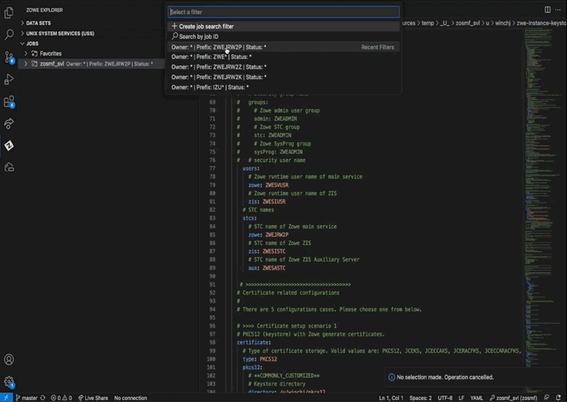567x402 pixels.
Task: Click the Live Share status bar item
Action: (x=93, y=398)
